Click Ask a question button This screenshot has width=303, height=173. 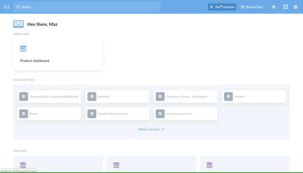(222, 7)
